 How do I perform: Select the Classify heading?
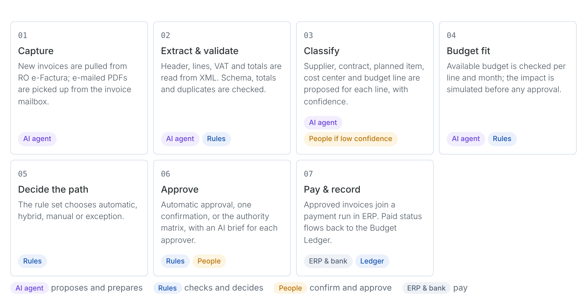pos(321,51)
